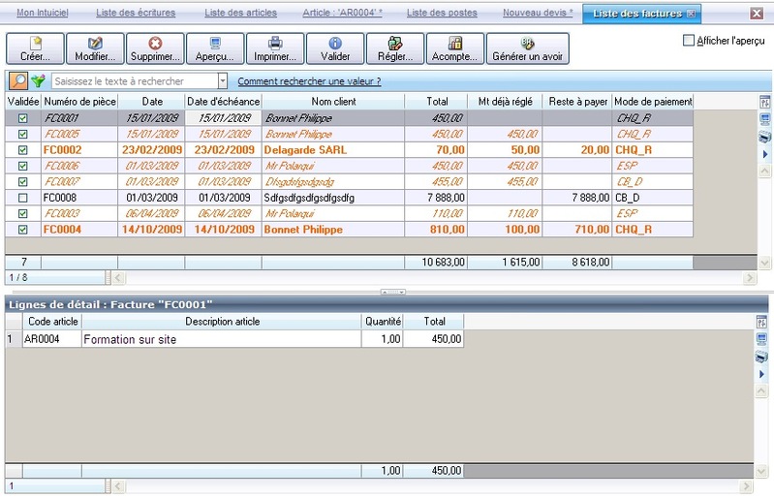Open the search text dropdown arrow
774x499 pixels.
[x=223, y=80]
